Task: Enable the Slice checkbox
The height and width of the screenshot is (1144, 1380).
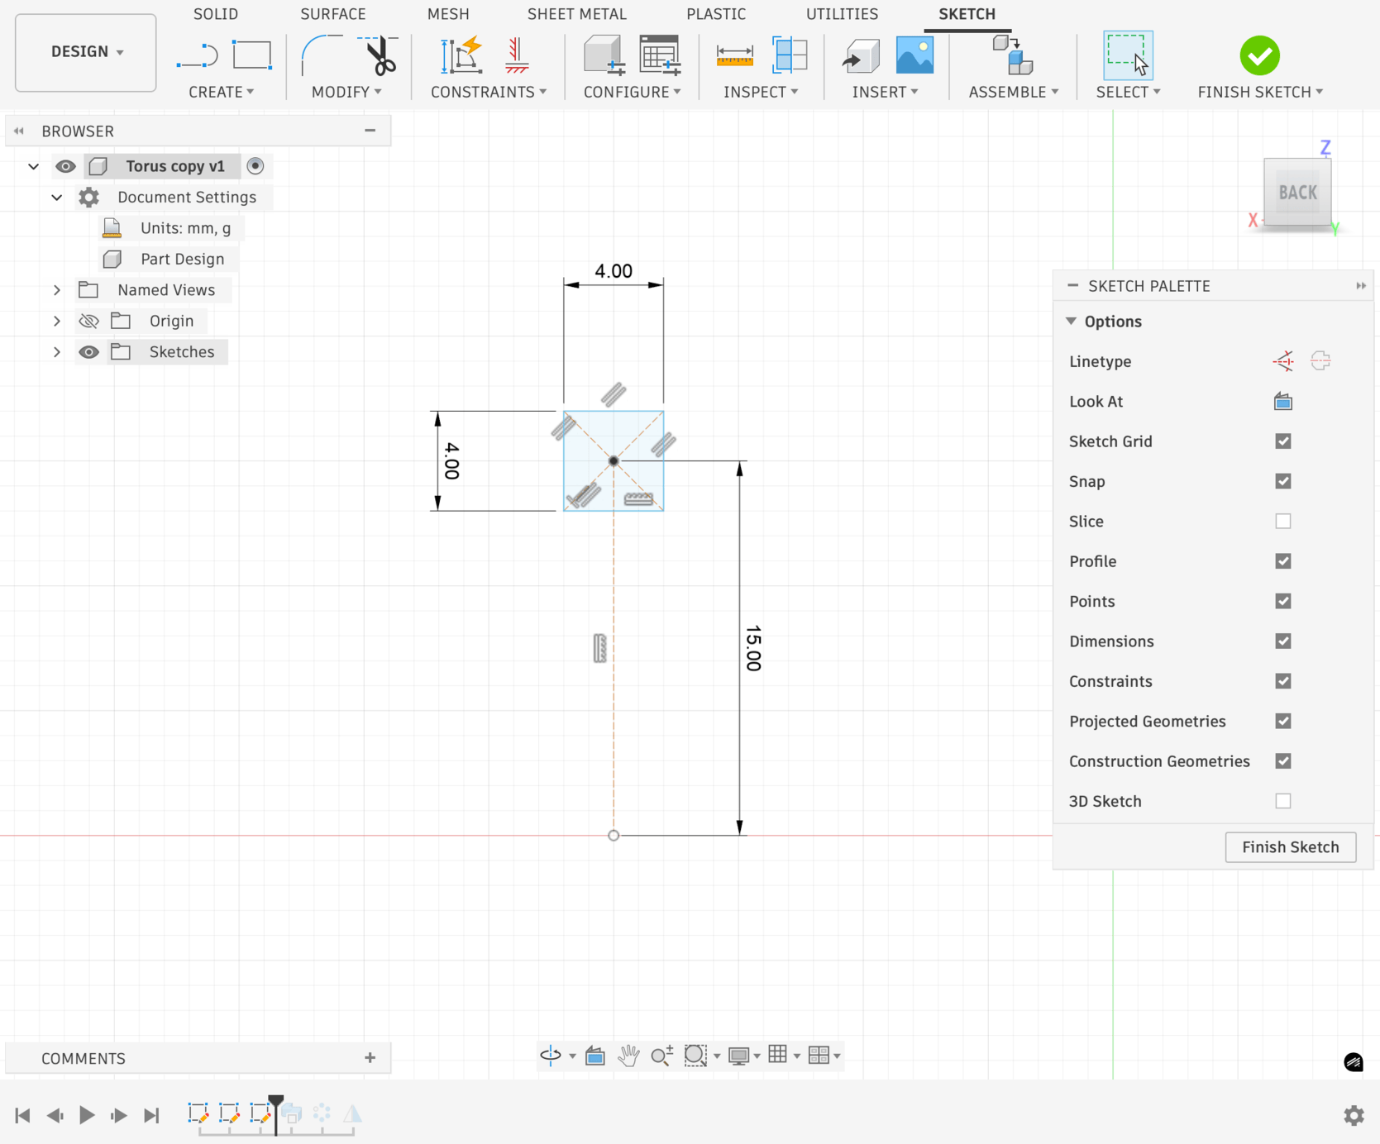Action: tap(1283, 522)
